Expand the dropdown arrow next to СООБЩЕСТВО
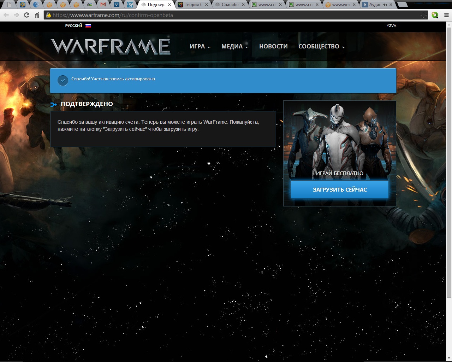This screenshot has width=452, height=362. (x=344, y=47)
